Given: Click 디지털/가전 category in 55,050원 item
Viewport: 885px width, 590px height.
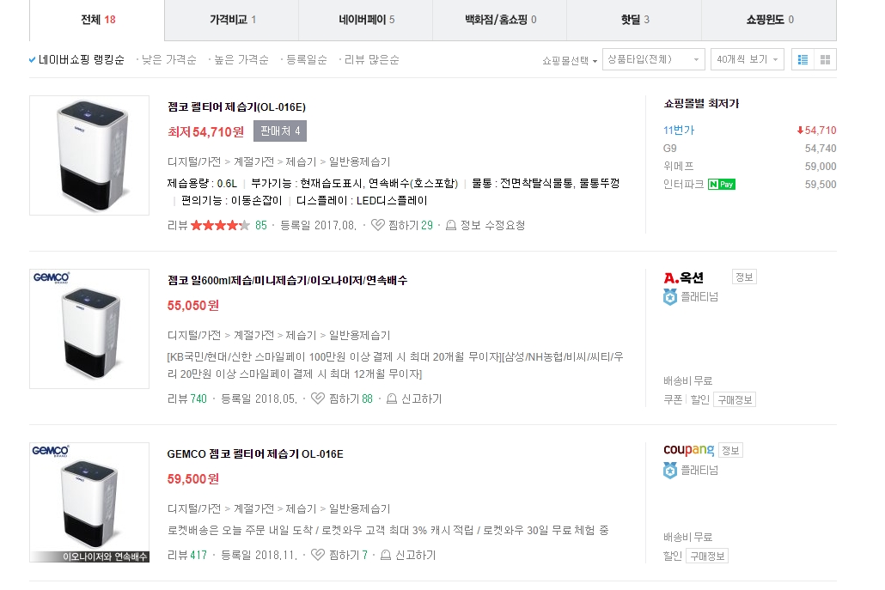Looking at the screenshot, I should tap(193, 335).
